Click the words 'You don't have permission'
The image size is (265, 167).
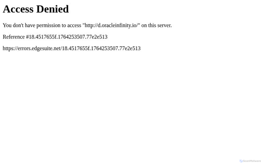[x=31, y=25]
